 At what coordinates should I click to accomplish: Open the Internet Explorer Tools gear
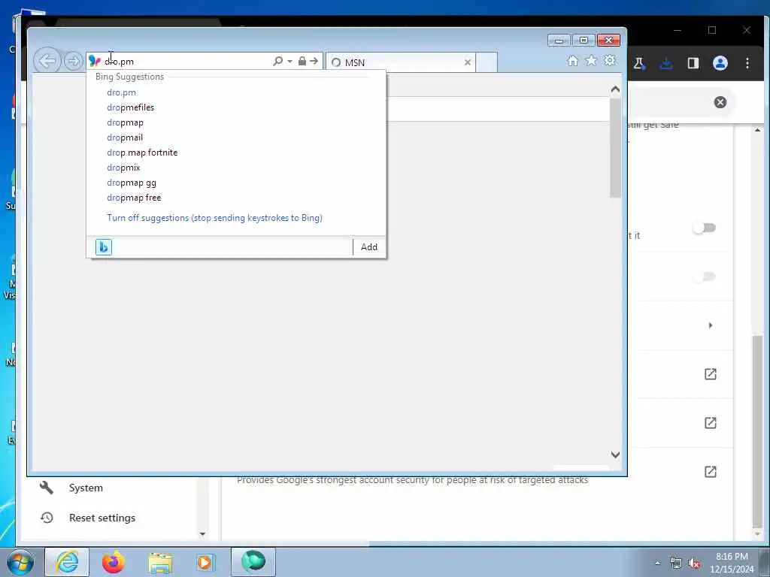(x=610, y=60)
